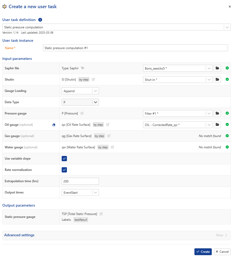Click the Cancel button
Image resolution: width=233 pixels, height=257 pixels.
[222, 251]
